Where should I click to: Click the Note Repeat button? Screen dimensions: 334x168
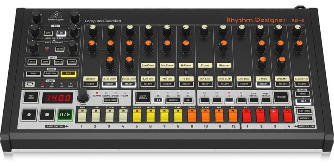point(266,100)
